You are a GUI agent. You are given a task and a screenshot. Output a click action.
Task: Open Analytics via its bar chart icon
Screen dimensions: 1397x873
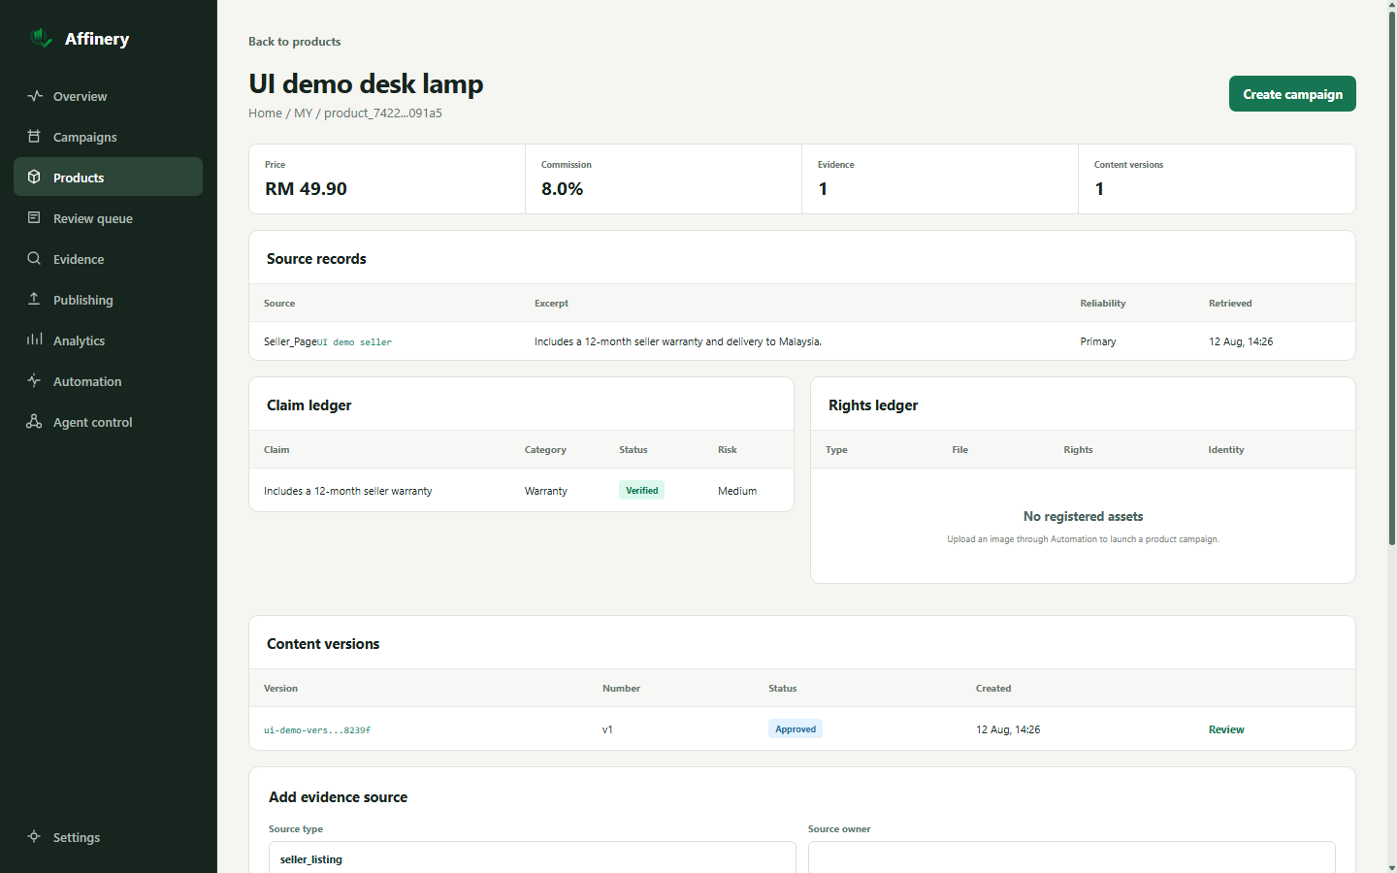pos(34,340)
